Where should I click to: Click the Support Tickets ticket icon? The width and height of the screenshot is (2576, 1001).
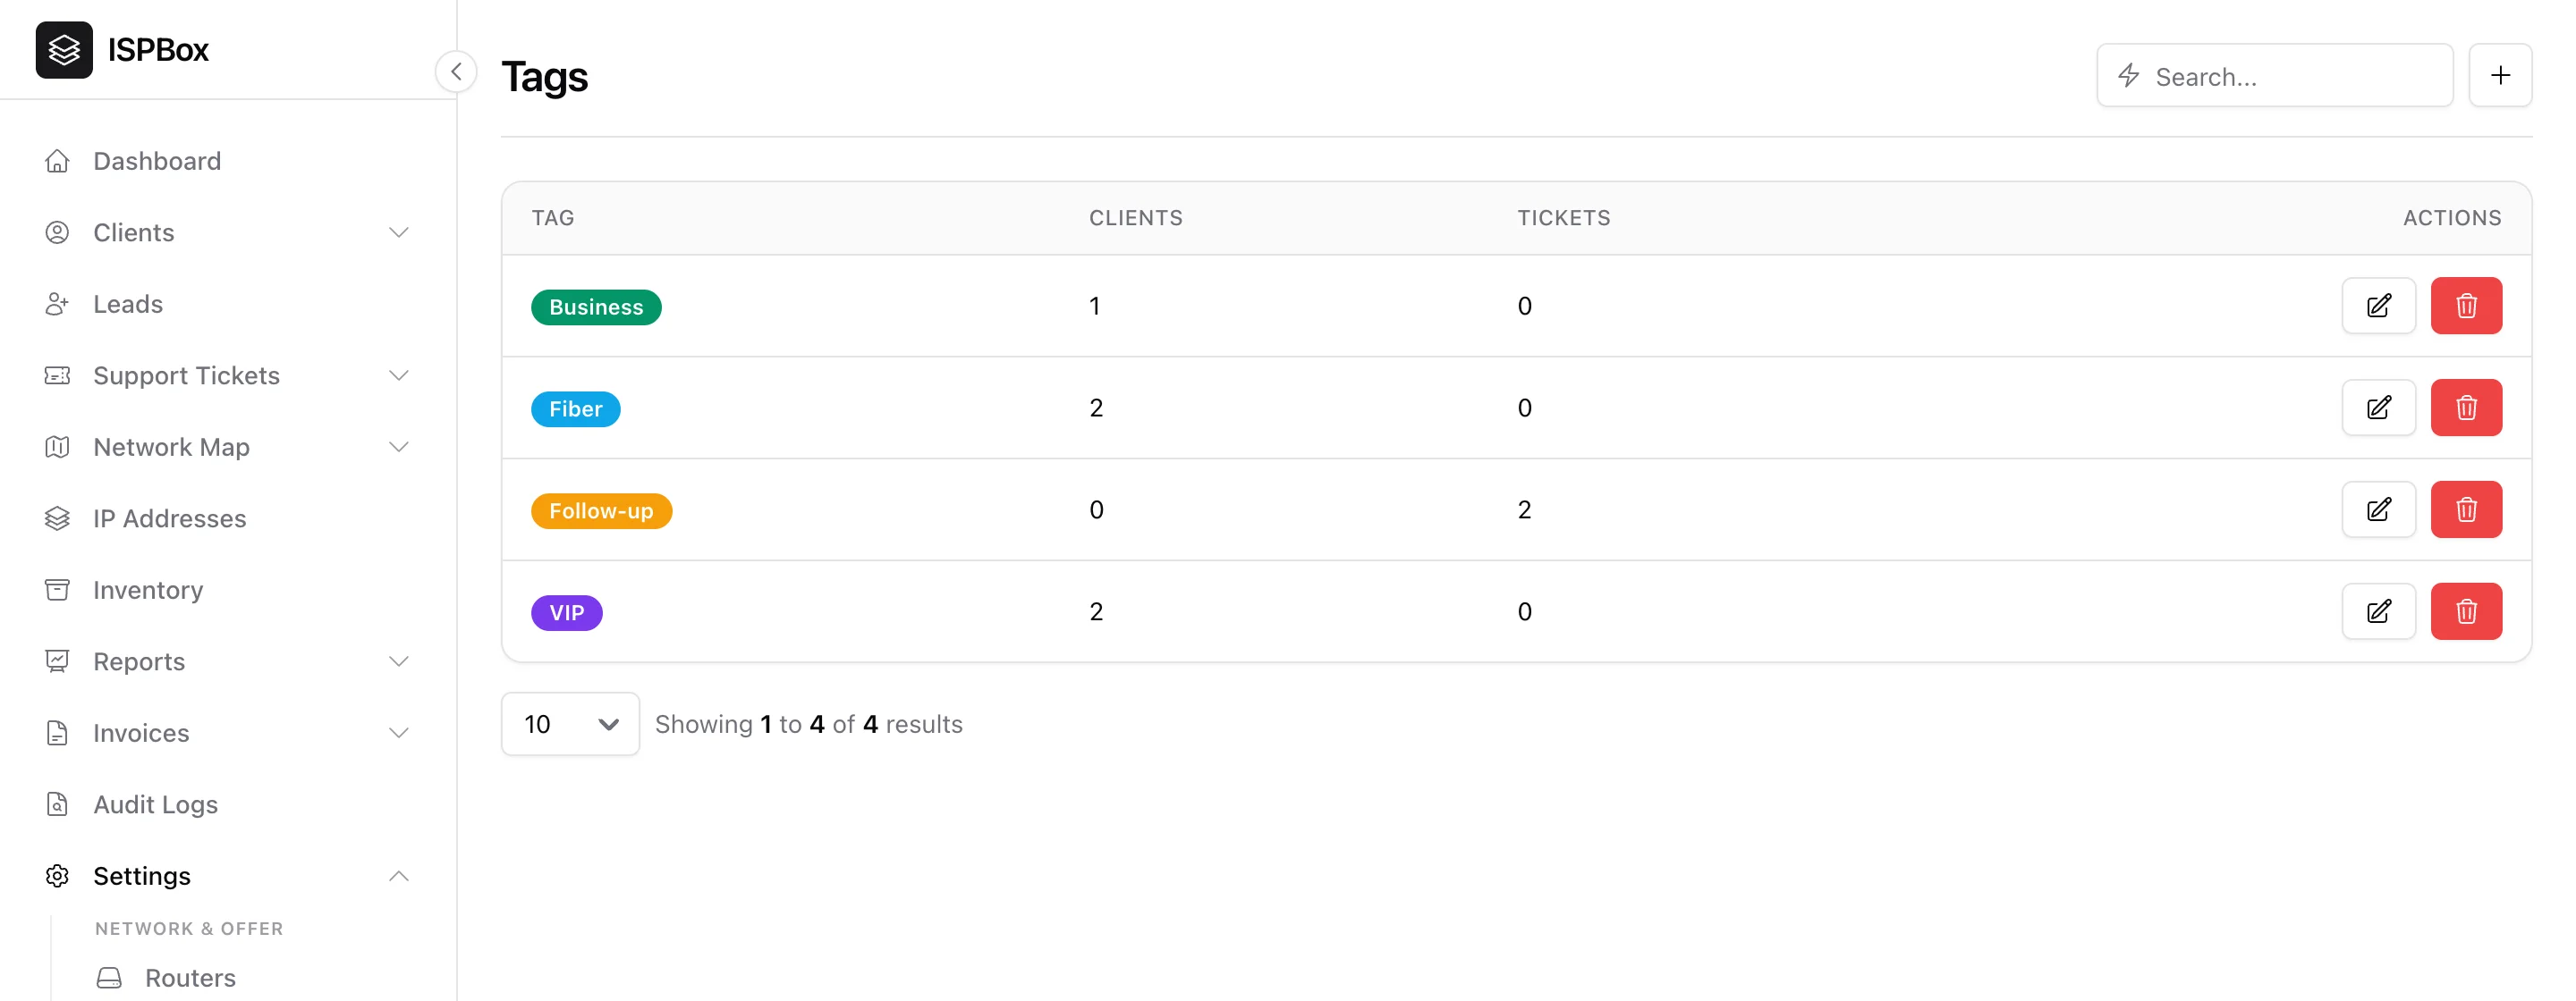pyautogui.click(x=57, y=375)
